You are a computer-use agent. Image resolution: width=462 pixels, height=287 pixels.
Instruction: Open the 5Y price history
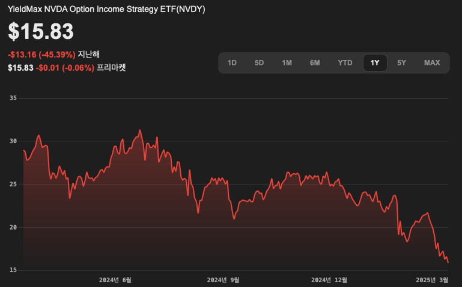coord(401,63)
